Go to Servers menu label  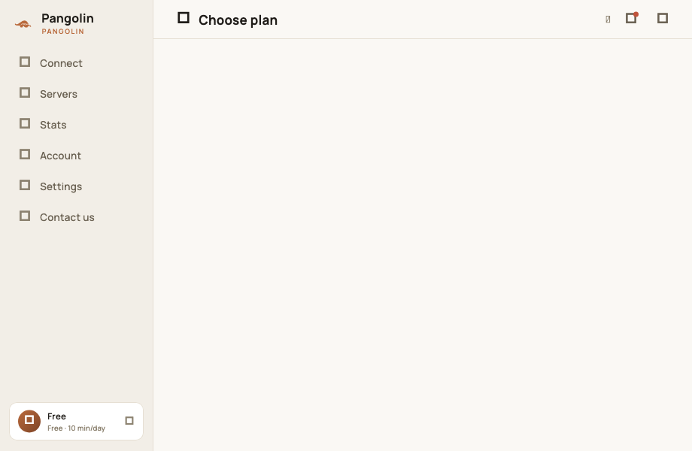58,94
